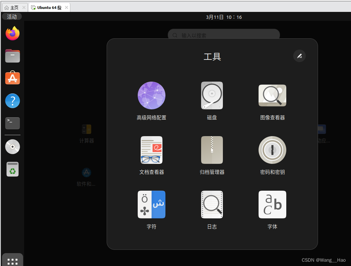Launch Ubuntu Software from the dock
The height and width of the screenshot is (266, 351).
point(12,78)
